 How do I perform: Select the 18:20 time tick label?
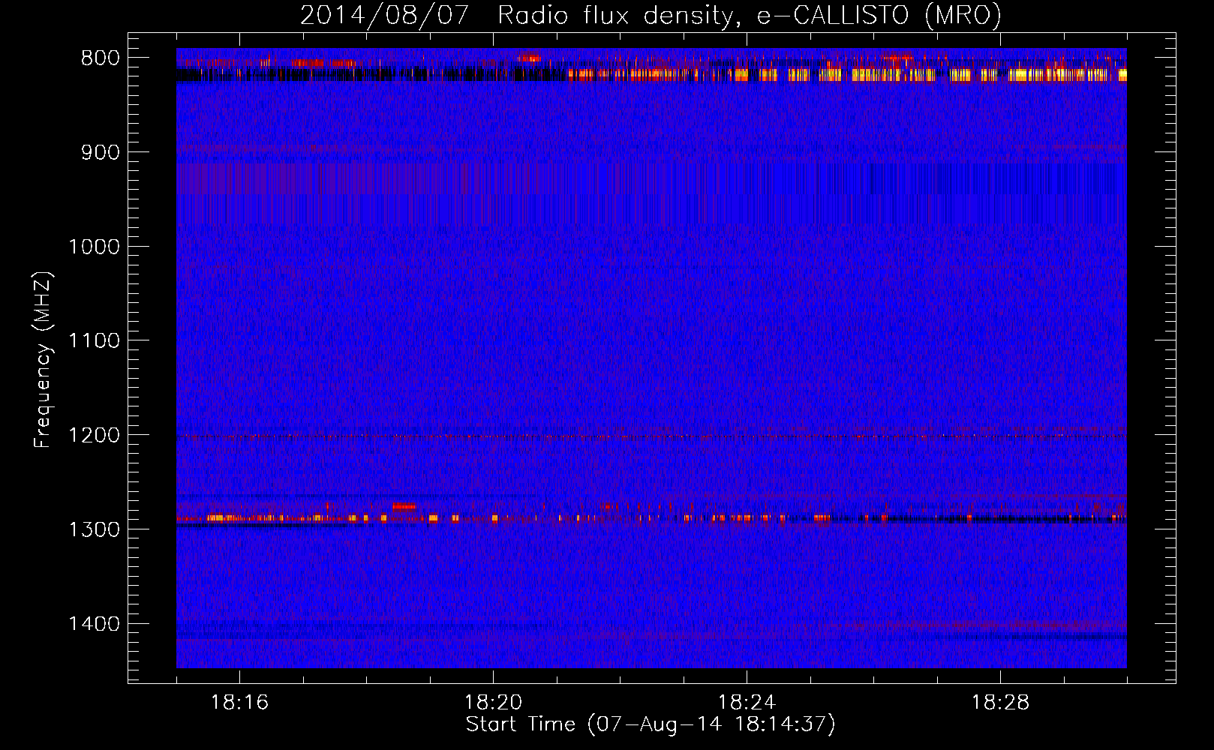click(x=493, y=703)
